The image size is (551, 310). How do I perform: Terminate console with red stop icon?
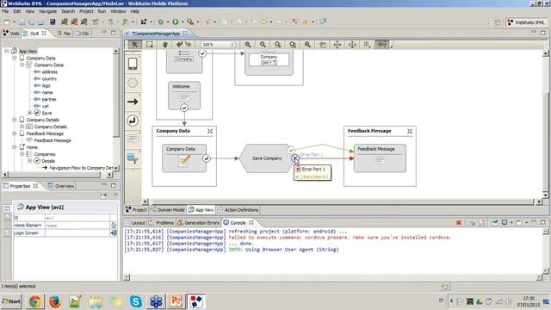point(459,222)
